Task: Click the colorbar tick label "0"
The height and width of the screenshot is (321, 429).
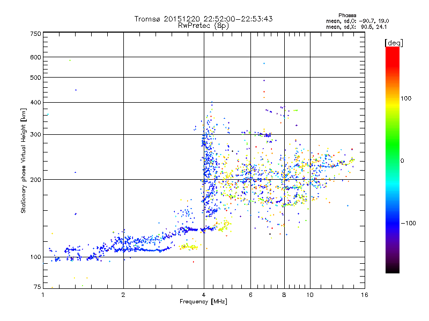Action: 402,161
